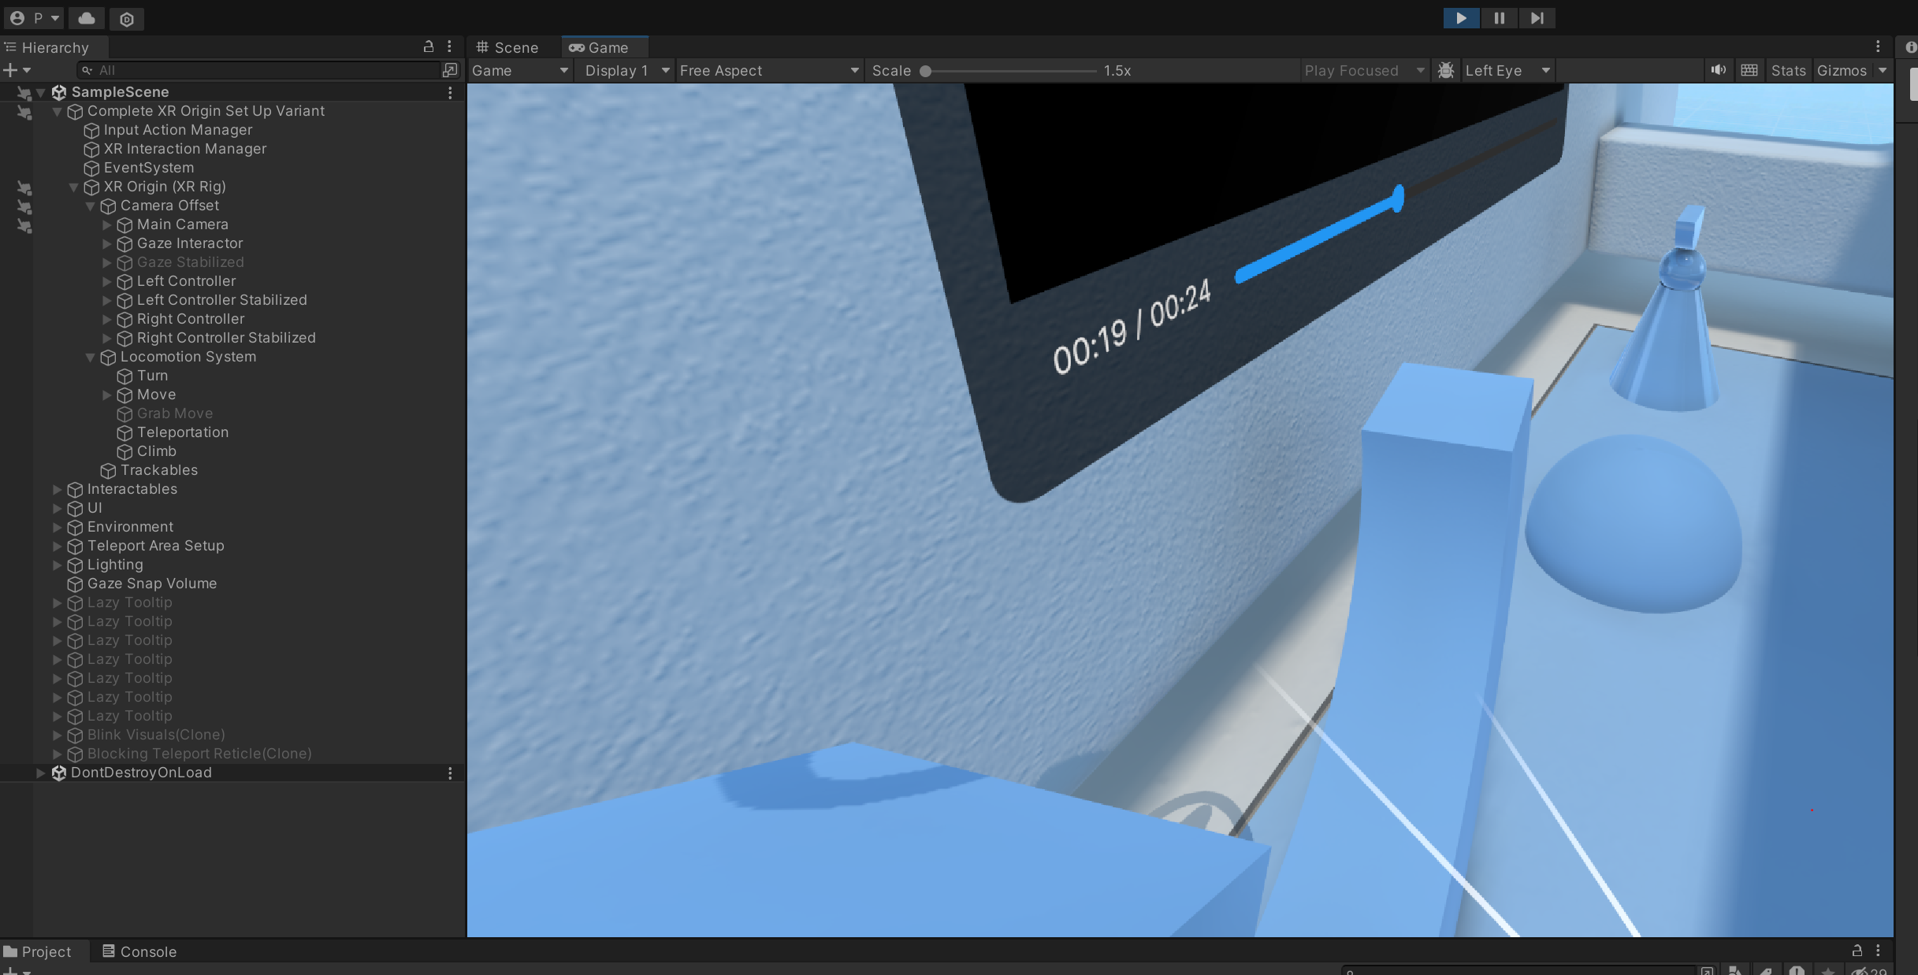Click the Play button in toolbar
Screen dimensions: 1918x975
[x=1460, y=18]
